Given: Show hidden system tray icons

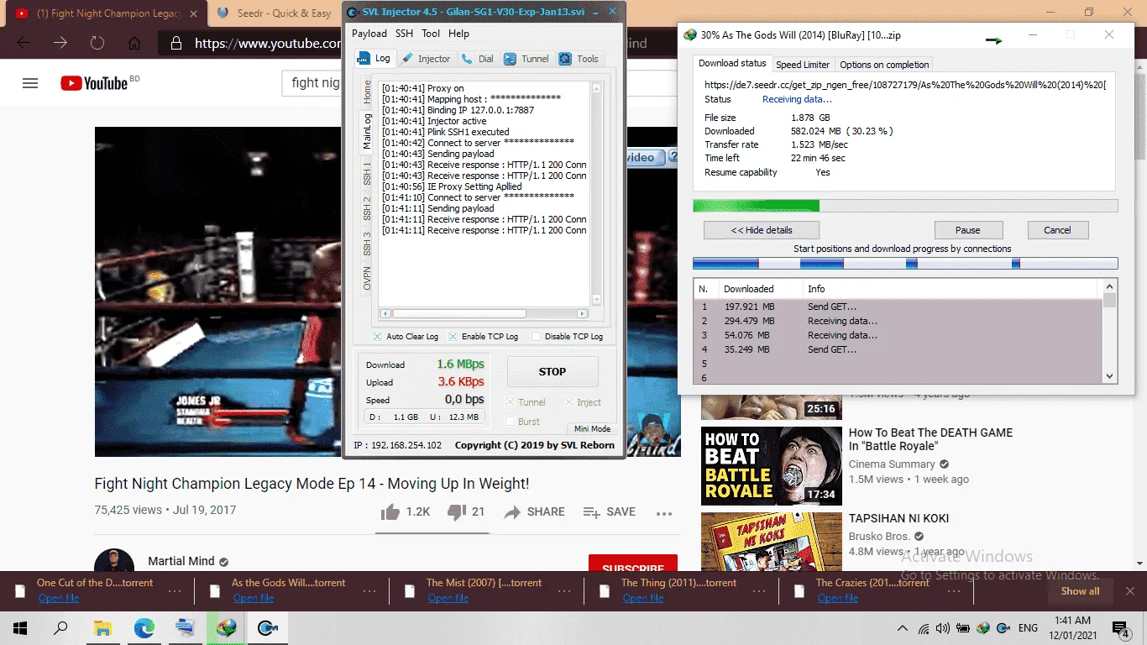Looking at the screenshot, I should (903, 628).
